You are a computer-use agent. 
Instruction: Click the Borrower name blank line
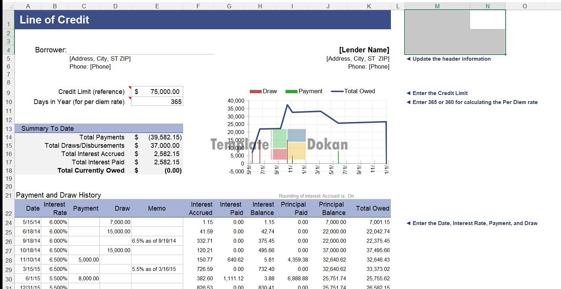140,50
